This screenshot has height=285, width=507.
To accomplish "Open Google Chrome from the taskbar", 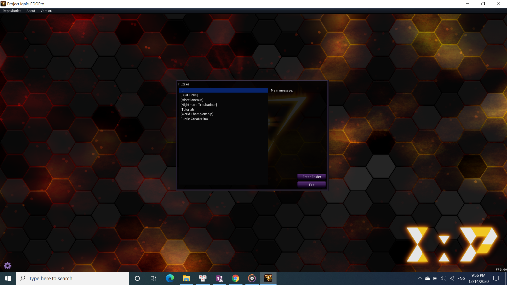I will point(235,278).
